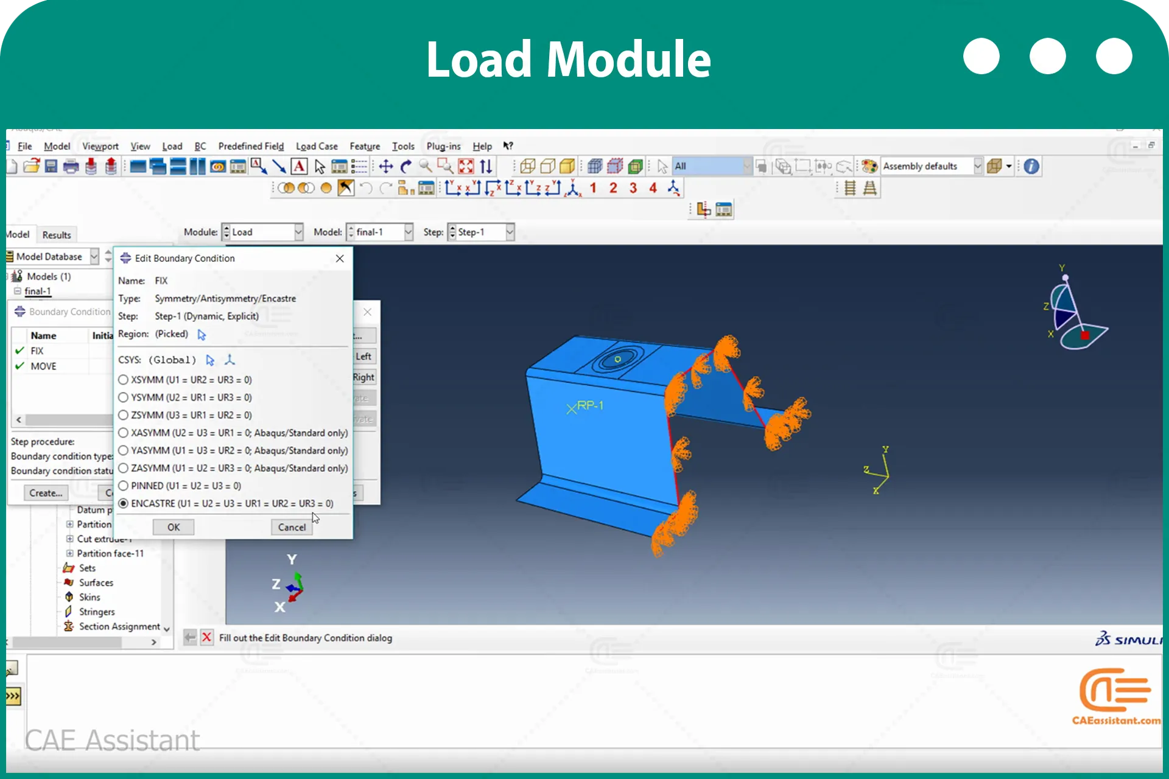
Task: Open the Module dropdown showing Load
Action: pos(262,232)
